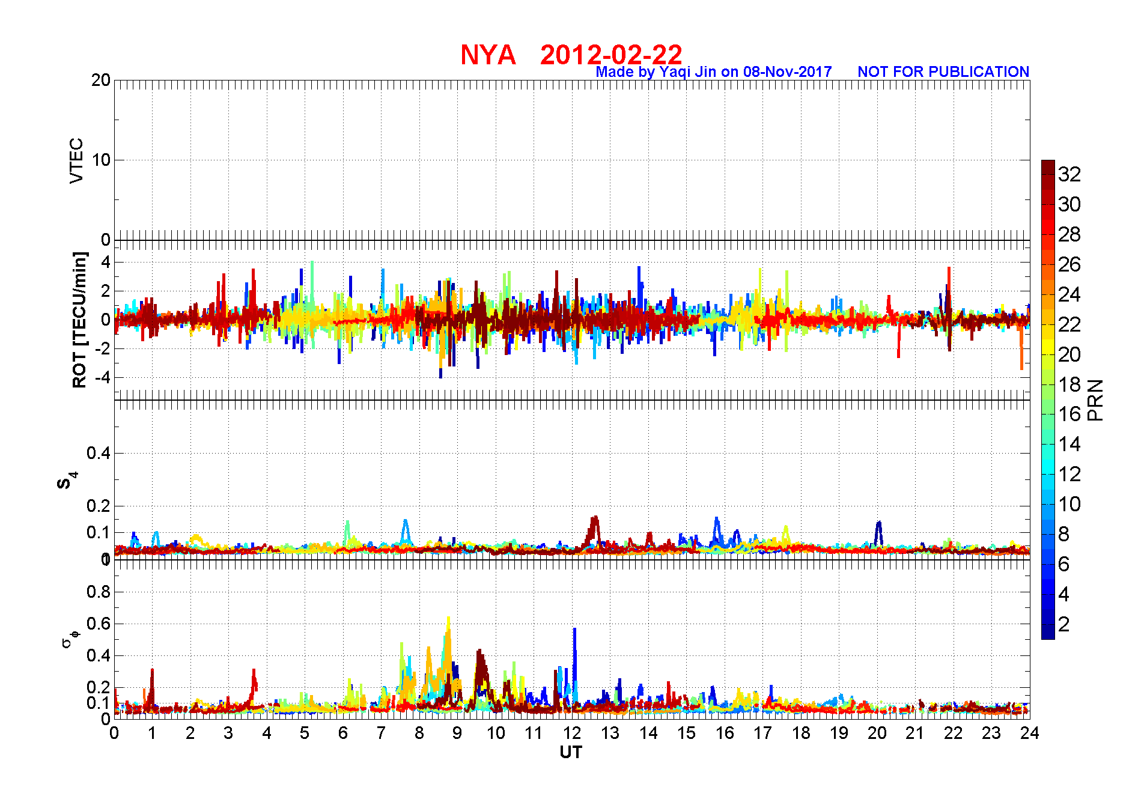Select the S4 y-axis label
Screen dimensions: 1144x799
[67, 481]
